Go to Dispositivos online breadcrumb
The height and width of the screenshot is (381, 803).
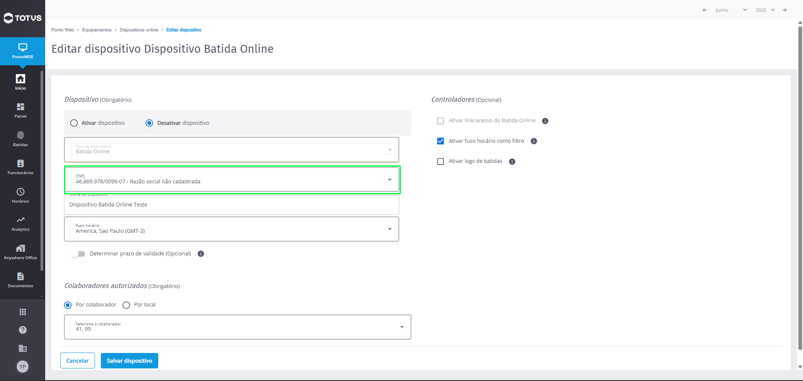coord(139,30)
